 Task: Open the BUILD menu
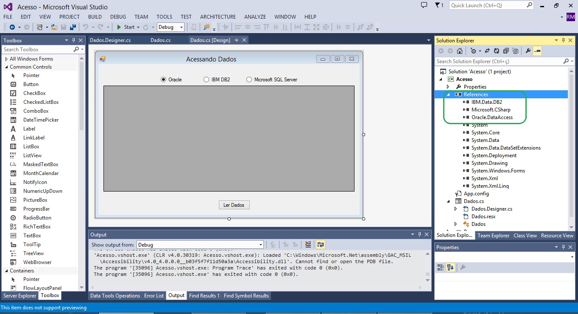(x=95, y=17)
